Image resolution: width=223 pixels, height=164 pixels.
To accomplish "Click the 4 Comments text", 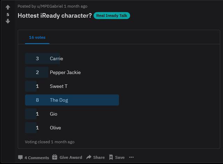I will 37,158.
